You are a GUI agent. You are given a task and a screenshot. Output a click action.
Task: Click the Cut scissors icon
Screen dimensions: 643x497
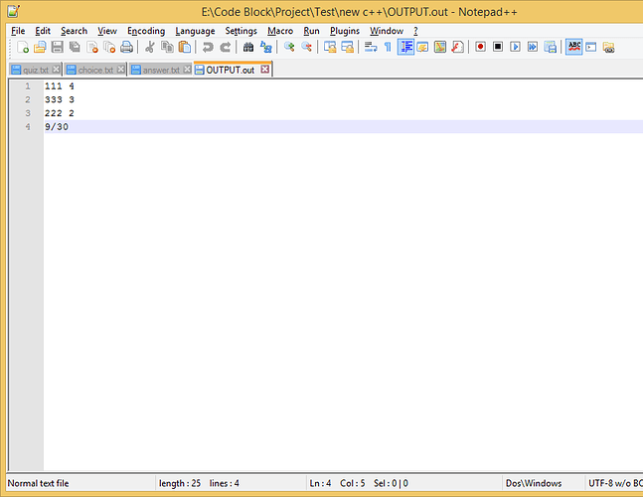150,47
